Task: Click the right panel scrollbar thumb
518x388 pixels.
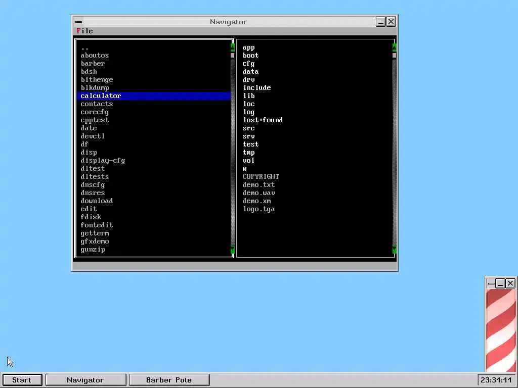Action: point(394,55)
